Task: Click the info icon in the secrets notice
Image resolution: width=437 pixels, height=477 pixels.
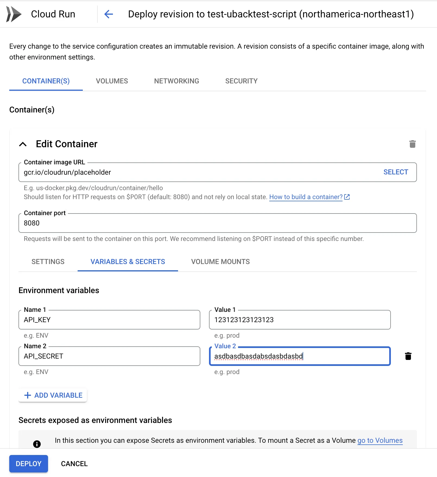Action: point(37,444)
